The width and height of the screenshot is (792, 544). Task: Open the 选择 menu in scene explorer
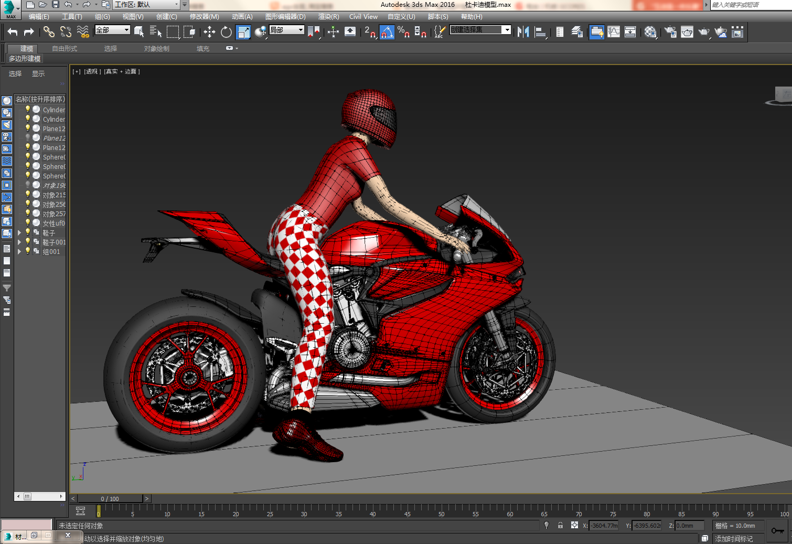(15, 73)
